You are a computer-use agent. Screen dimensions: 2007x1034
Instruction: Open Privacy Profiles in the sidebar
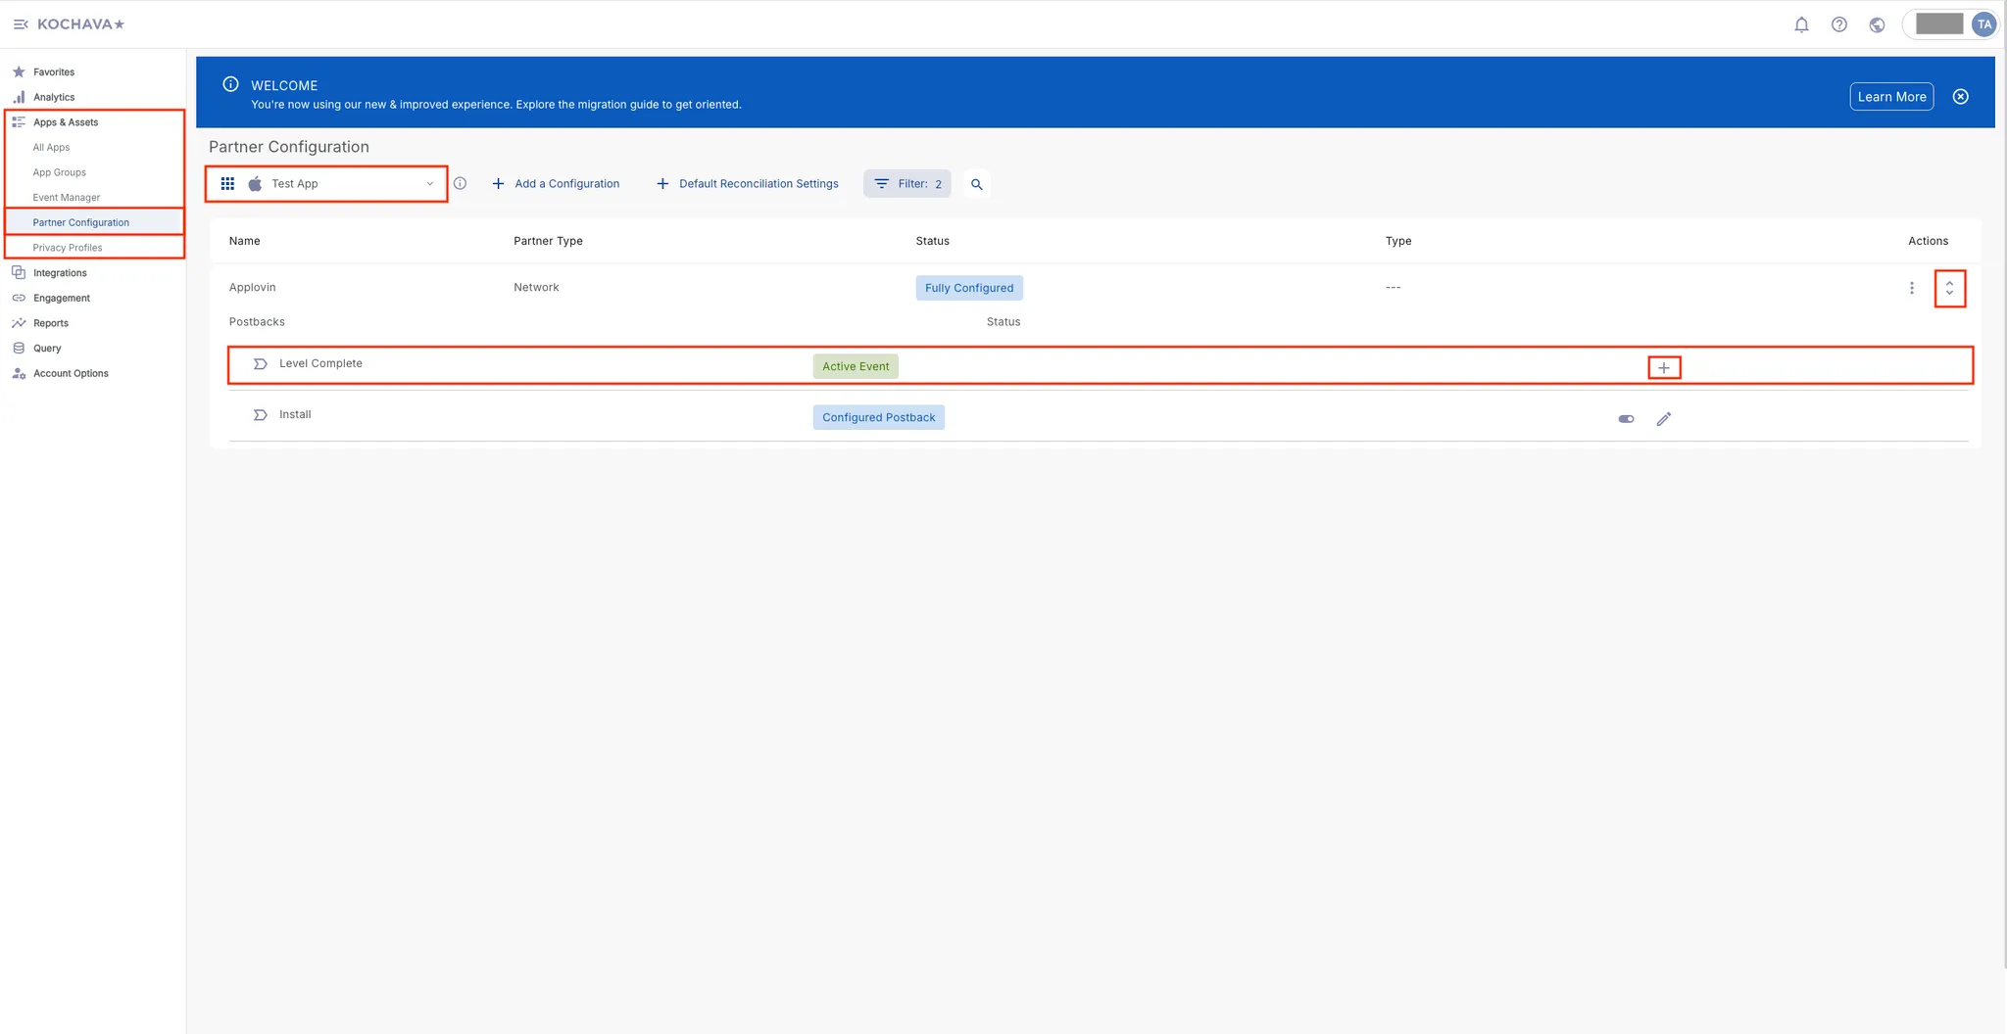tap(68, 248)
